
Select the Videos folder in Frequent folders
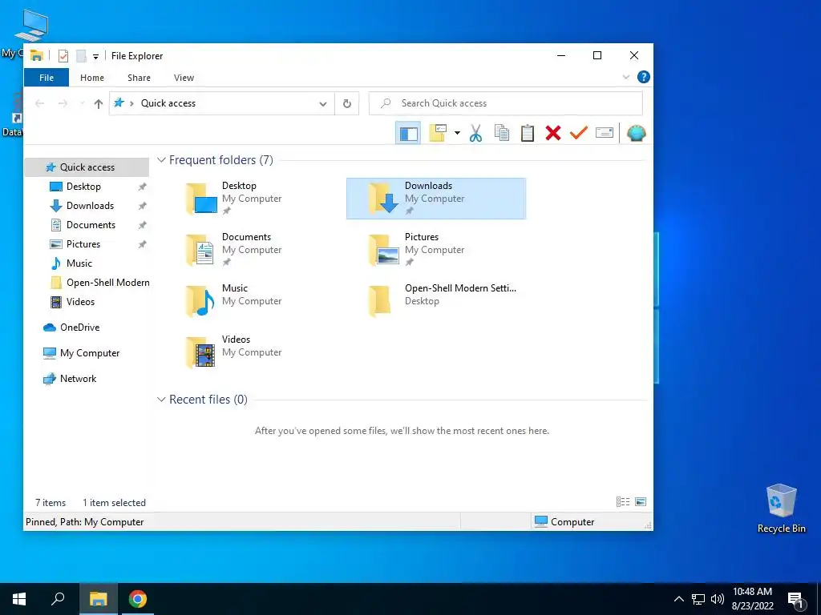tap(253, 352)
